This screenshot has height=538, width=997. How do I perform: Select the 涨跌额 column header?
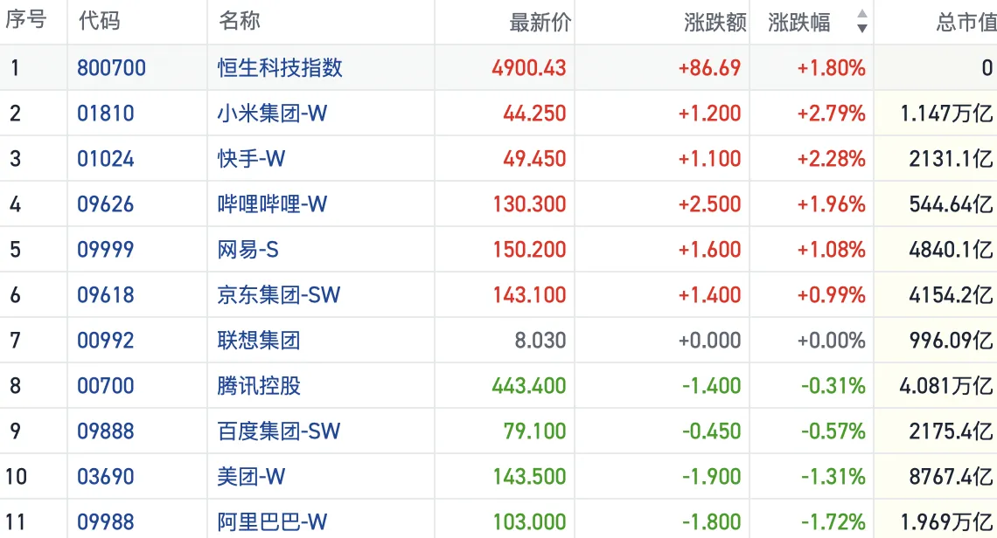[x=715, y=23]
